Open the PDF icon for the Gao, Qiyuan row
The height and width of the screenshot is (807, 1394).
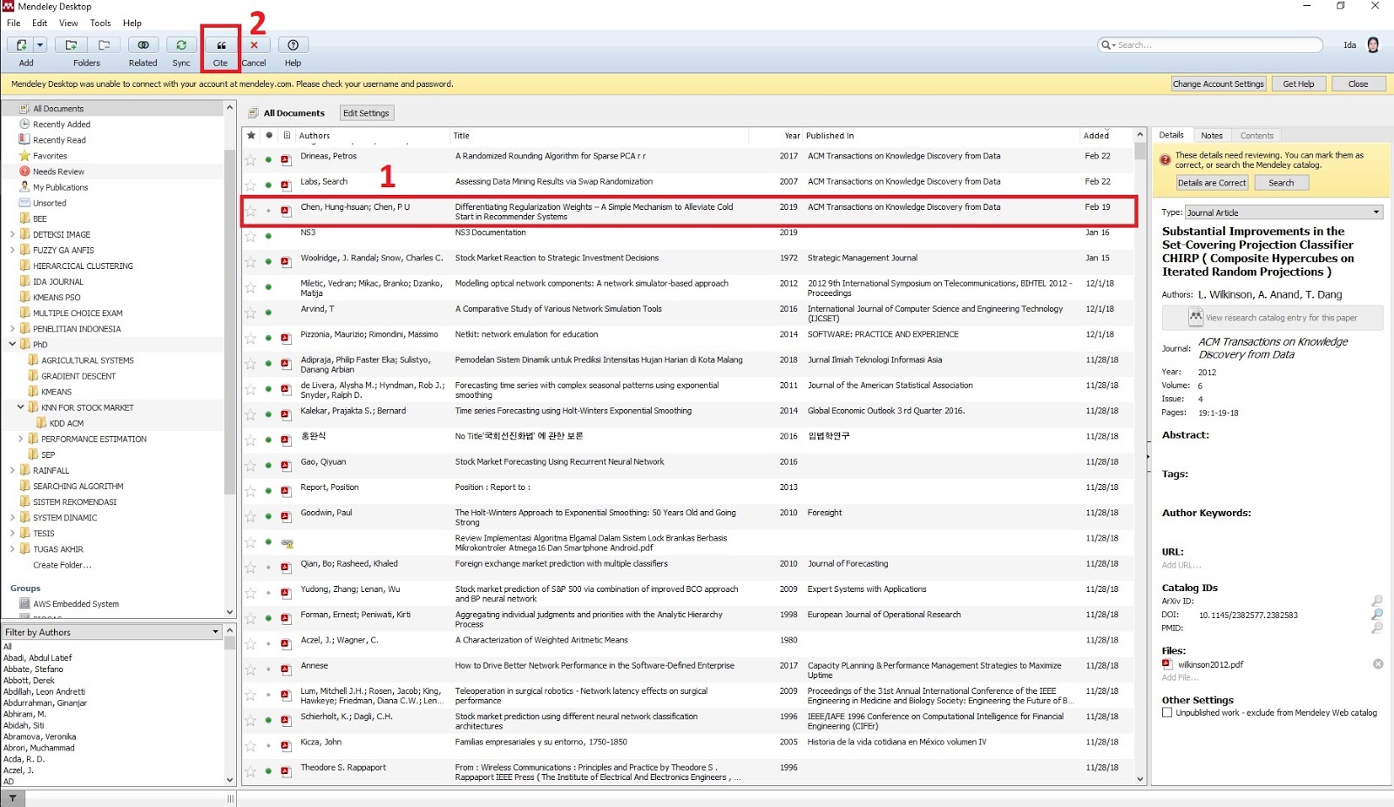point(285,465)
